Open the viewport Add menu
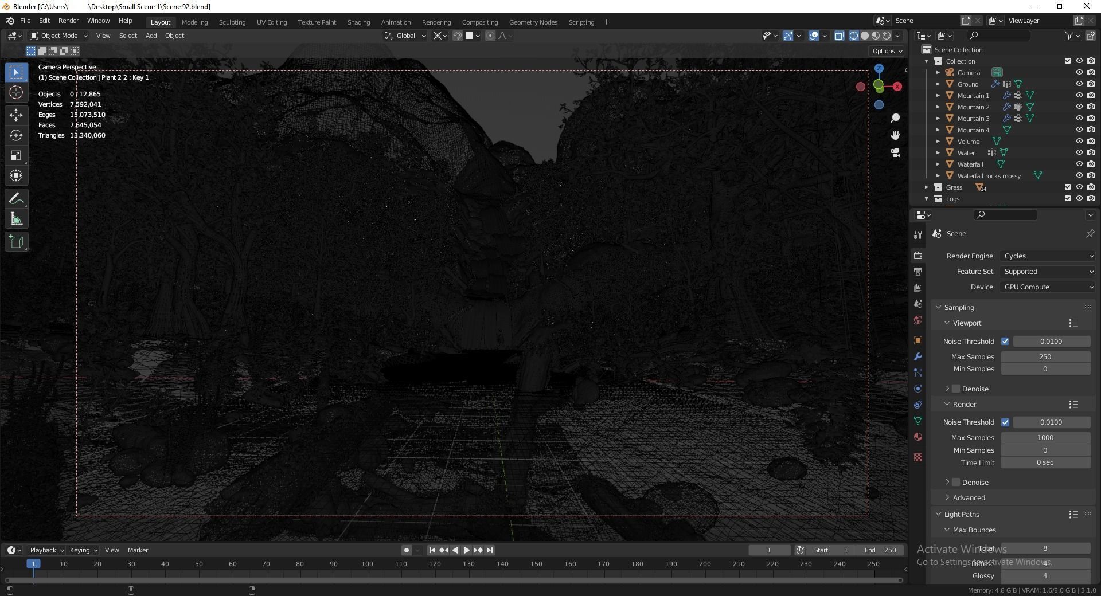The height and width of the screenshot is (596, 1101). pyautogui.click(x=151, y=36)
